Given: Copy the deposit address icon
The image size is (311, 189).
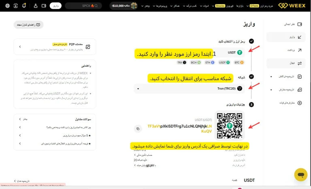Looking at the screenshot, I should tap(138, 129).
